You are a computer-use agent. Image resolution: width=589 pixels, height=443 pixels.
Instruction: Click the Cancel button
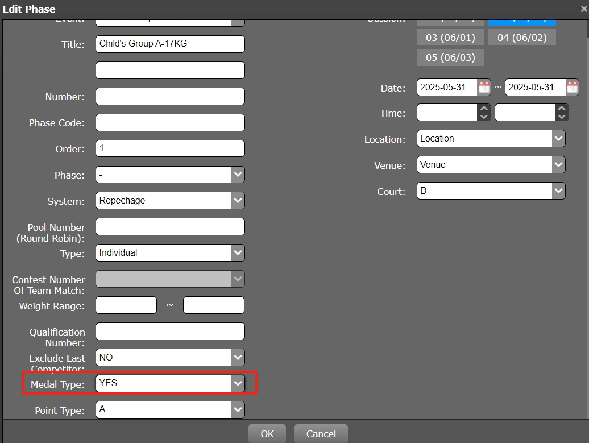click(x=321, y=434)
